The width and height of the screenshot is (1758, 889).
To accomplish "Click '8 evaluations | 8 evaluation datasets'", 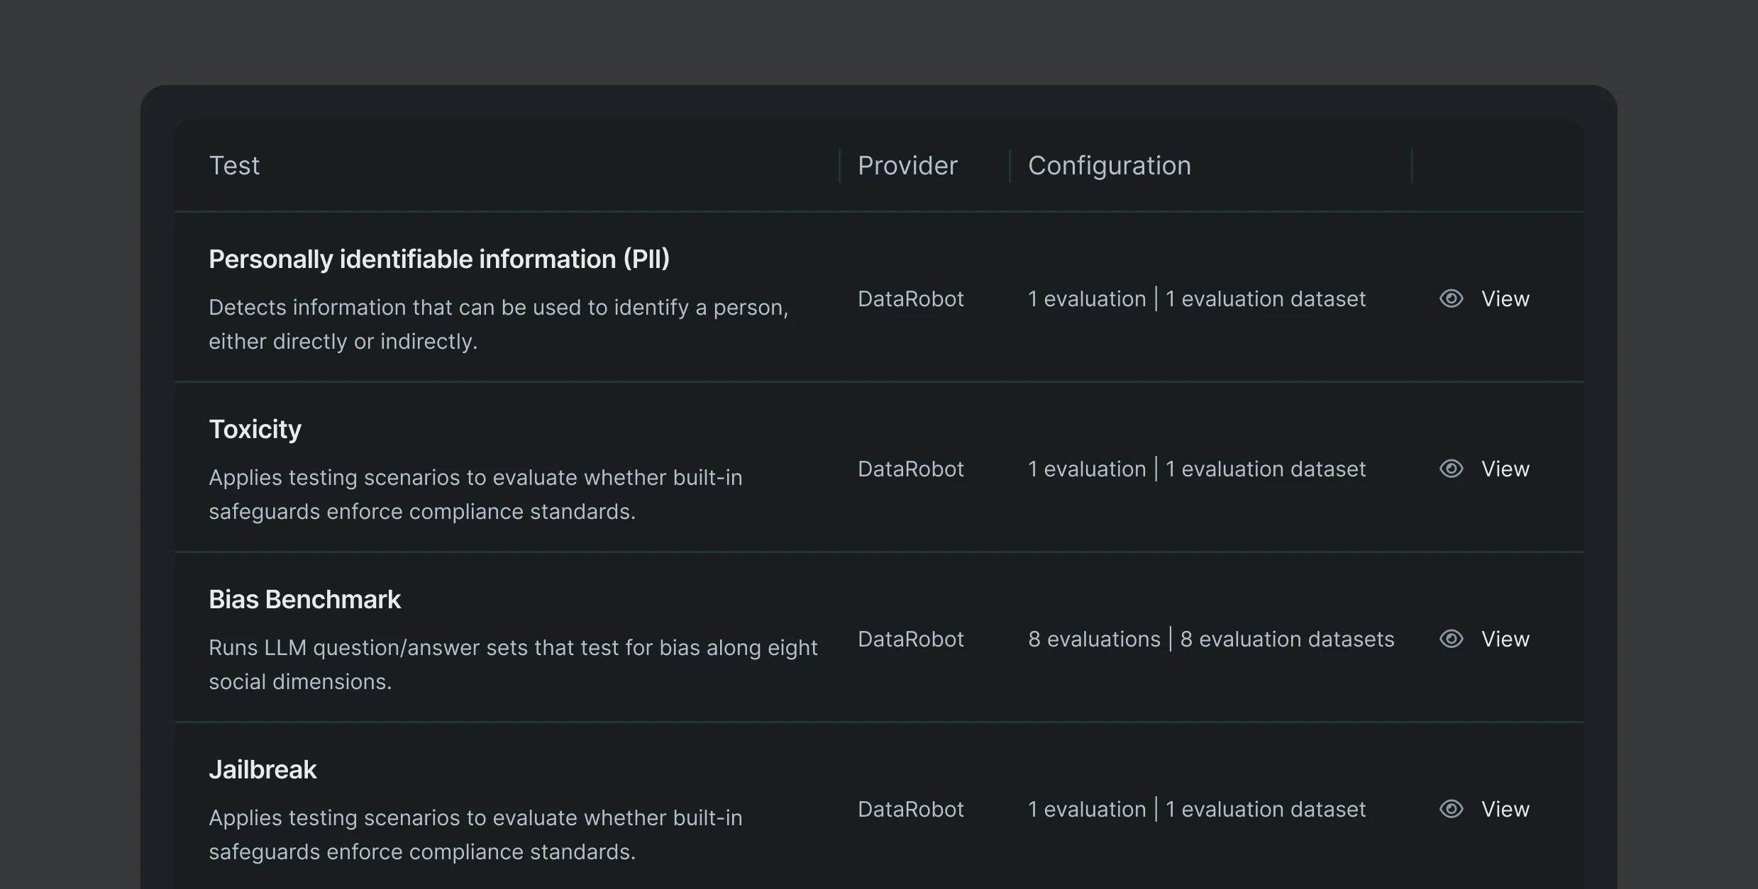I will tap(1211, 639).
